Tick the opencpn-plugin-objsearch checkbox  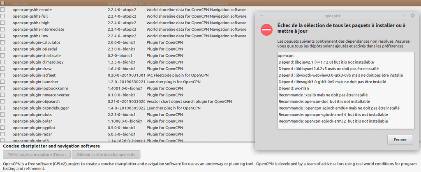point(2,101)
